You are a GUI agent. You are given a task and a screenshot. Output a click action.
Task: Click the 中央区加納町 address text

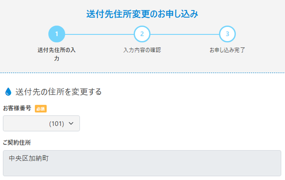tap(29, 159)
